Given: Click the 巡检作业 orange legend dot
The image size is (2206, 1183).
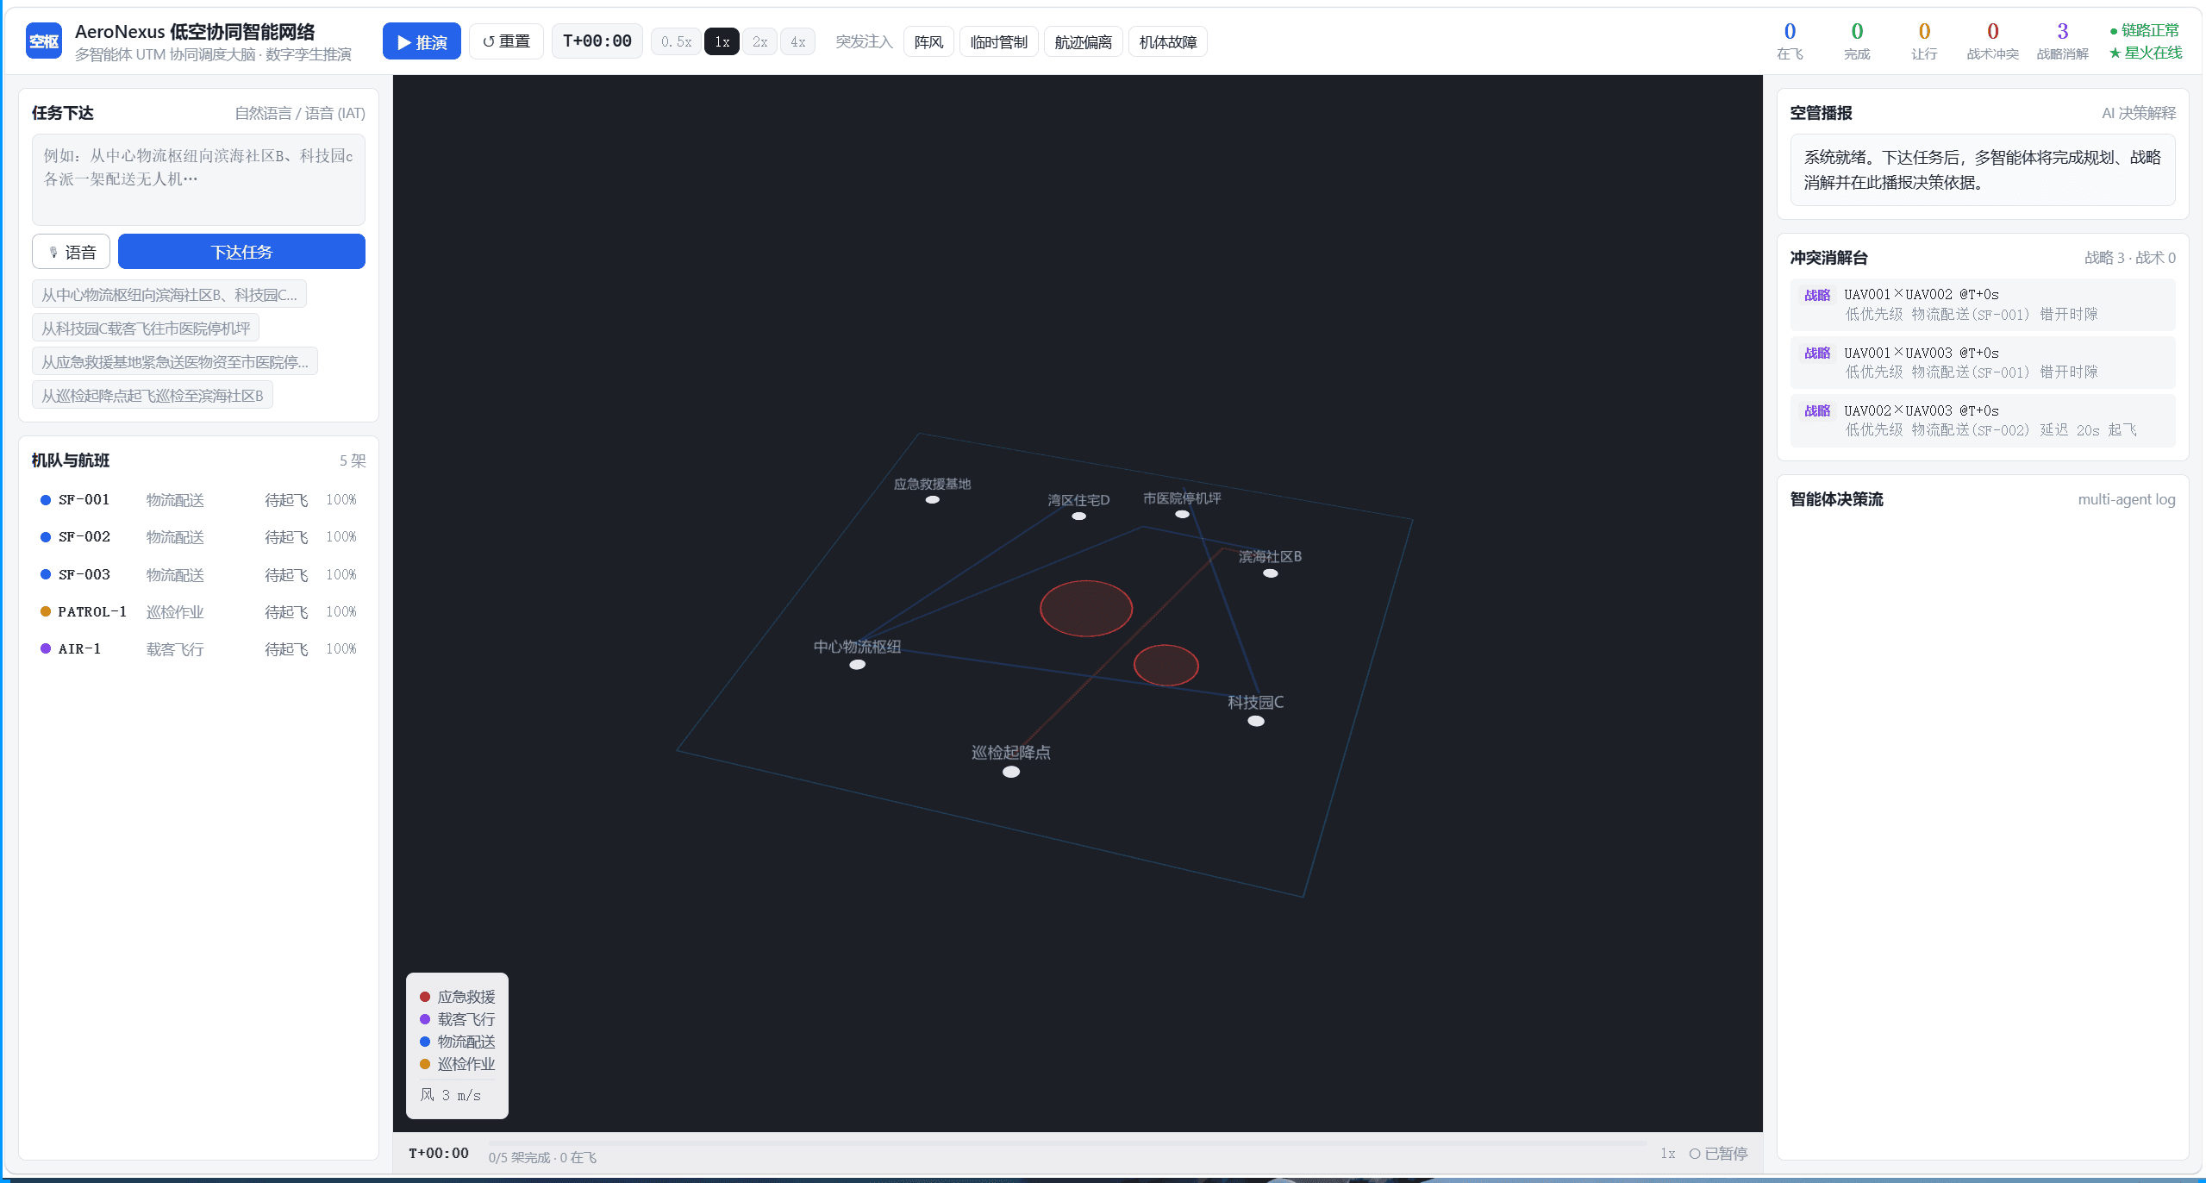Looking at the screenshot, I should (425, 1064).
